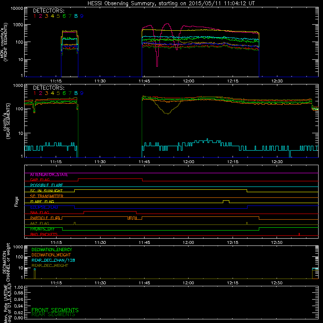Select orange detector "3" in front segments legend

click(46, 16)
